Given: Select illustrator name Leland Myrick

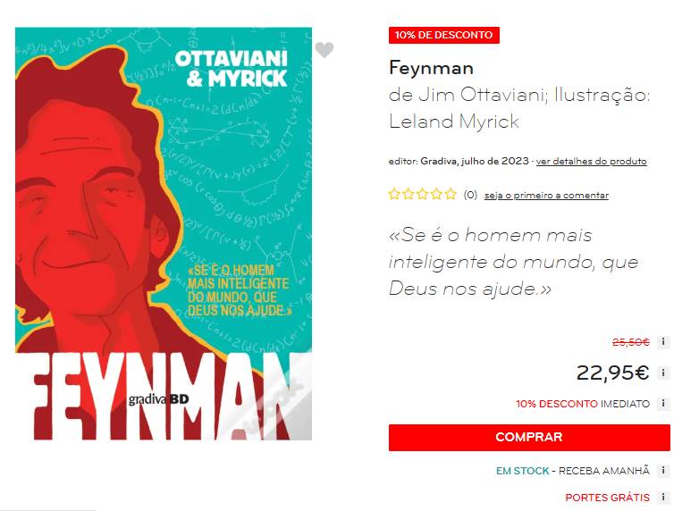Looking at the screenshot, I should tap(454, 121).
